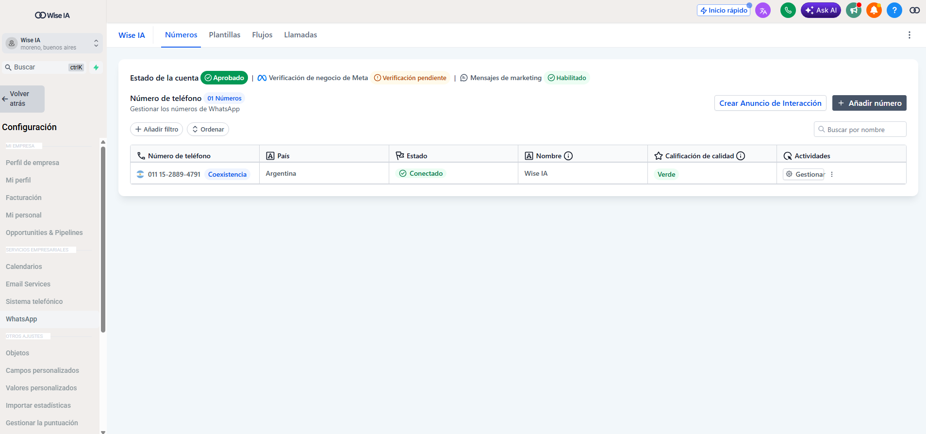Viewport: 926px width, 434px height.
Task: Click the Verificación pendiente badge
Action: pyautogui.click(x=410, y=78)
